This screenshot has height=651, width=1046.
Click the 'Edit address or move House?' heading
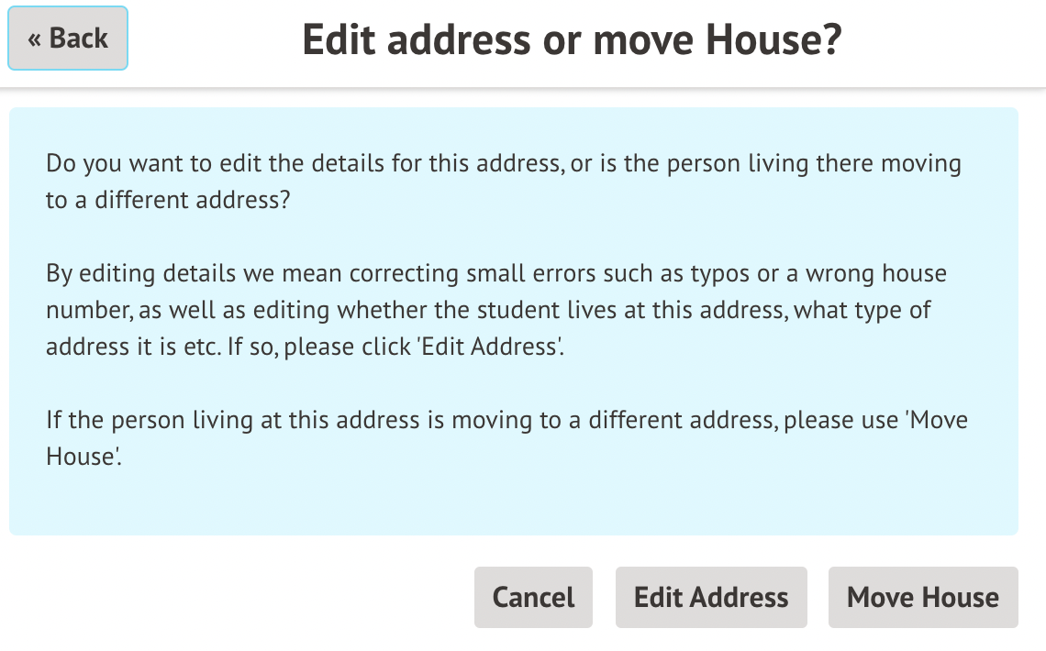tap(572, 40)
